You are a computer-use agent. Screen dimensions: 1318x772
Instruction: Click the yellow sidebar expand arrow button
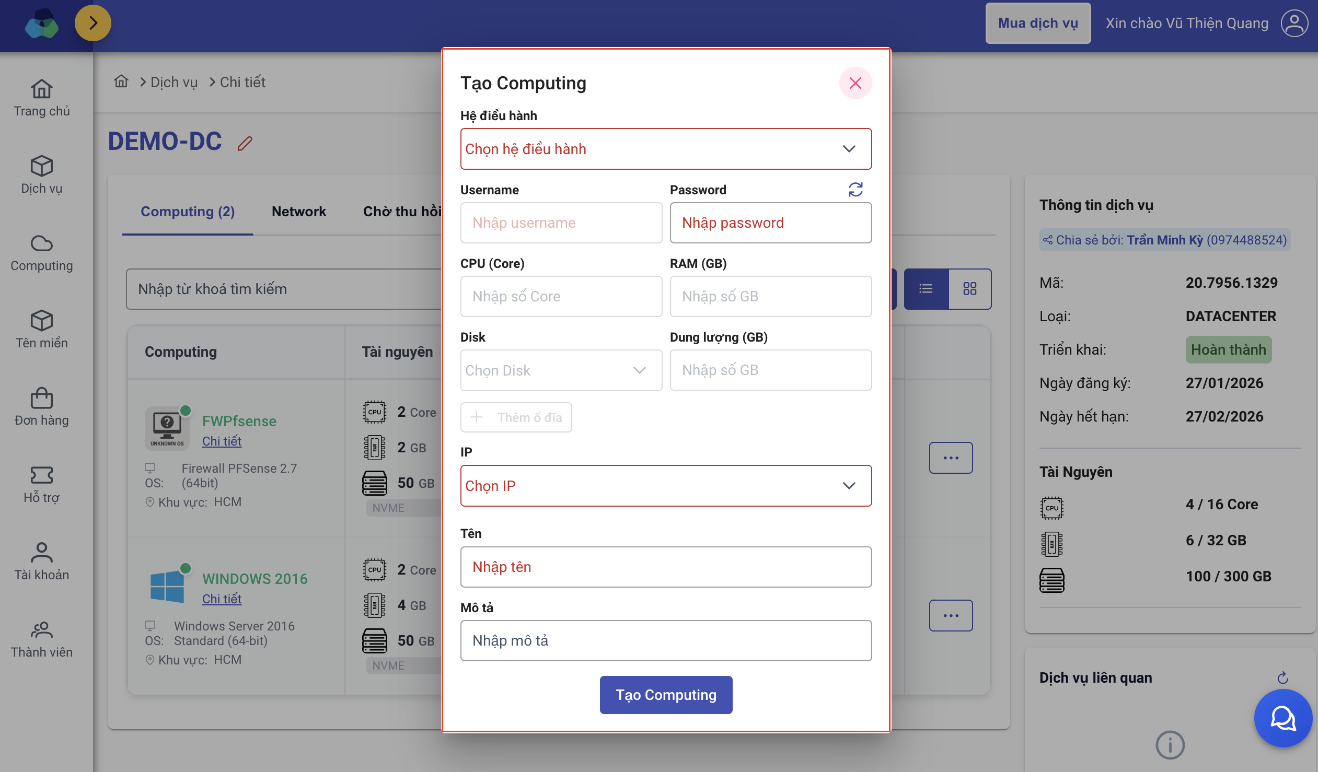point(93,23)
